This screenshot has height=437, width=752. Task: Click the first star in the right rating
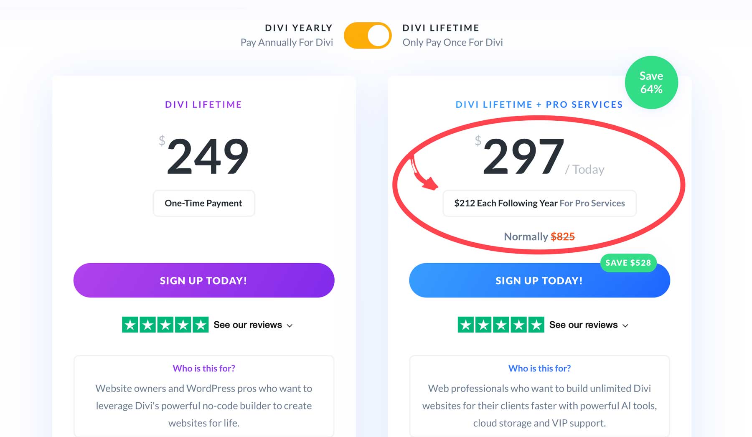tap(466, 324)
